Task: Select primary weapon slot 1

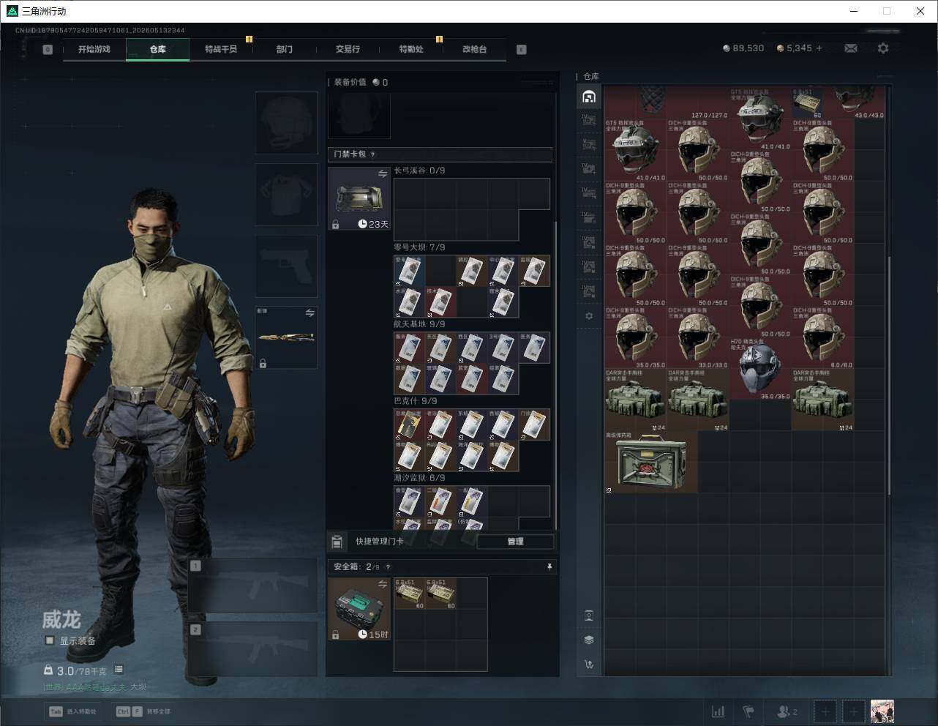Action: coord(253,585)
